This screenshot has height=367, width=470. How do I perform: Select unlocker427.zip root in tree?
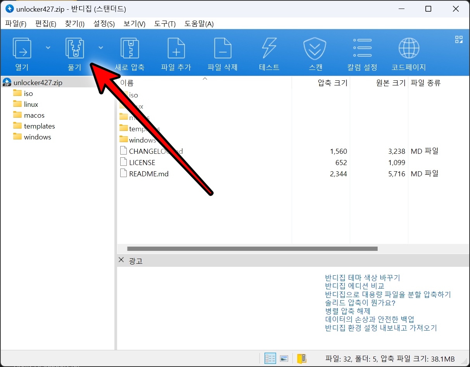pyautogui.click(x=38, y=82)
